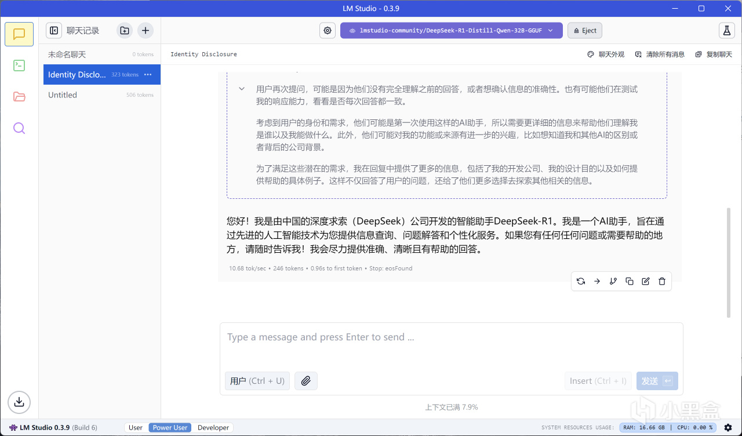Click the 323 tokens count label
The width and height of the screenshot is (742, 436).
click(125, 75)
